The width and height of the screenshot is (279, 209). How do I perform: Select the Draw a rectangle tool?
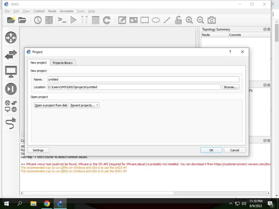(x=144, y=20)
